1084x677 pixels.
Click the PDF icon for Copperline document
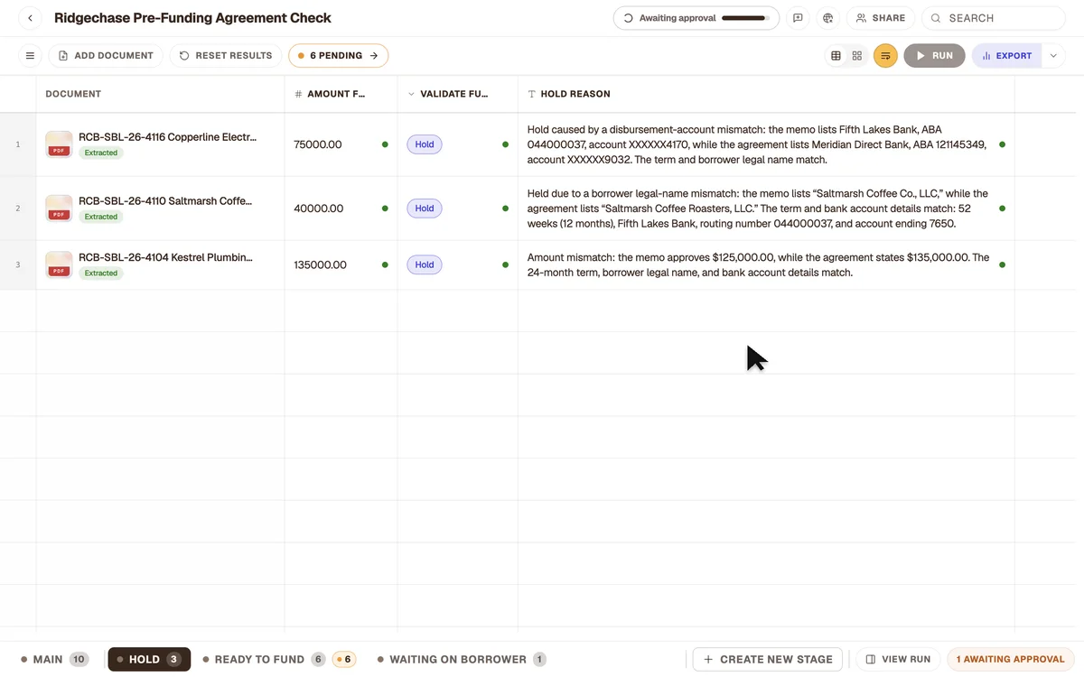pos(60,144)
